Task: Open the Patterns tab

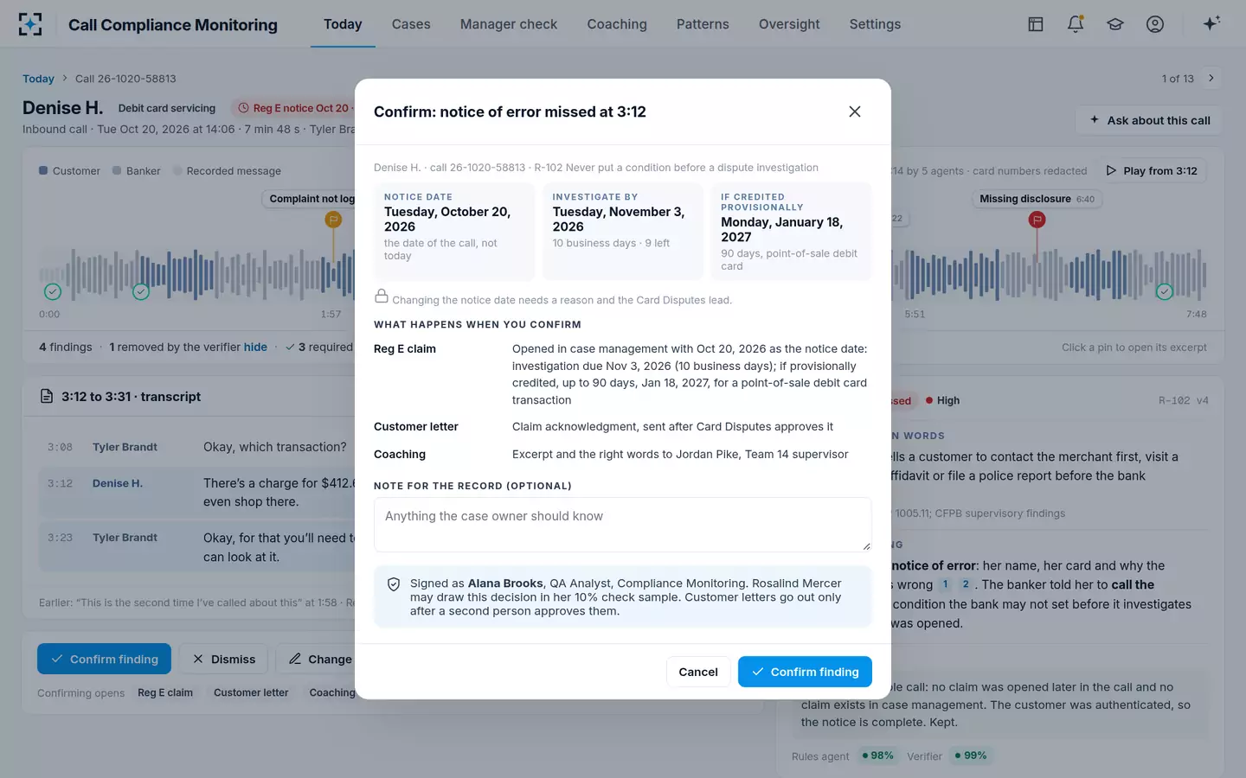Action: [703, 24]
